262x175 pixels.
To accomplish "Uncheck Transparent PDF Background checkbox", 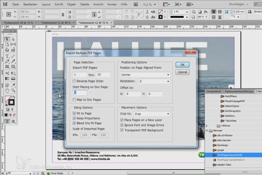I will (x=122, y=130).
